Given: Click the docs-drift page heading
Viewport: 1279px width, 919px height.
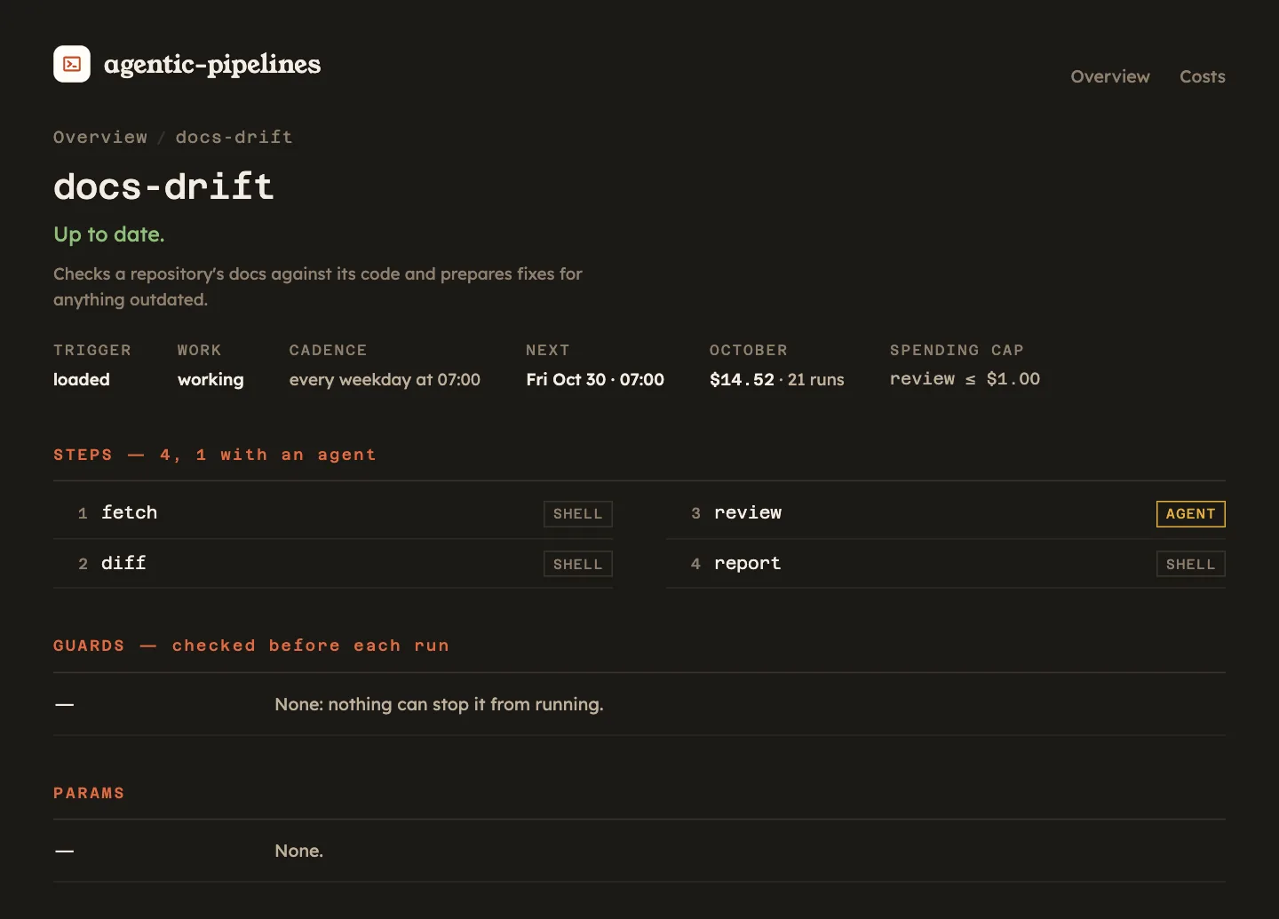Looking at the screenshot, I should pyautogui.click(x=163, y=186).
